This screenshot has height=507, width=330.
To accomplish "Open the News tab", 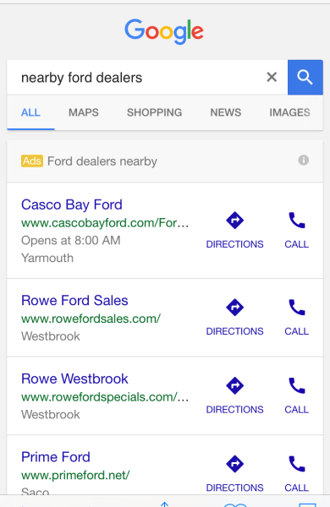I will click(x=226, y=112).
